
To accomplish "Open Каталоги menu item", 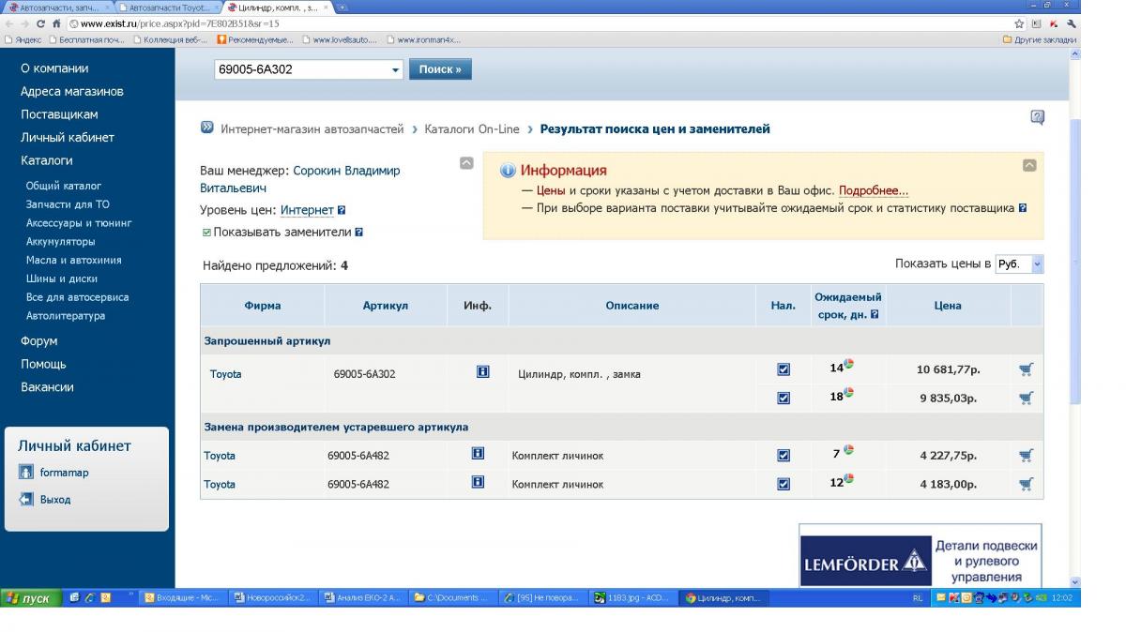I will point(47,160).
